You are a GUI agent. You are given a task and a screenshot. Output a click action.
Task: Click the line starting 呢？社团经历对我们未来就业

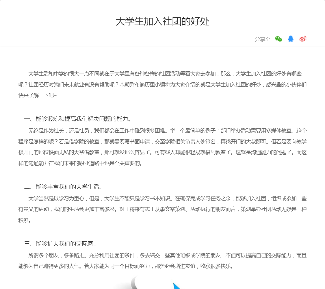(x=162, y=85)
